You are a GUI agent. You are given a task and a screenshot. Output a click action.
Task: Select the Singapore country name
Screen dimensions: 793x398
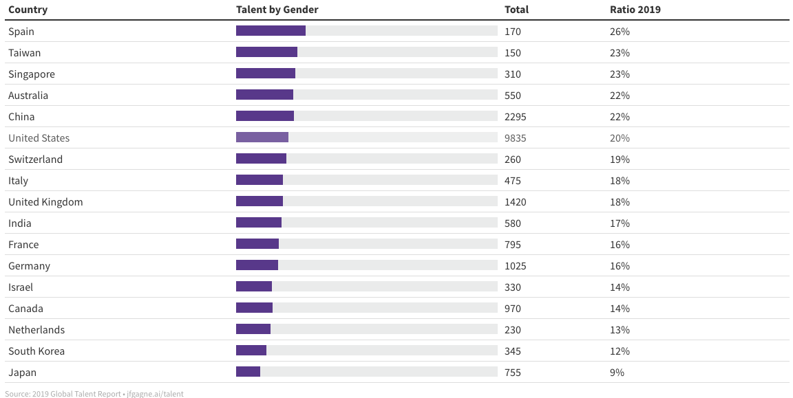coord(32,74)
